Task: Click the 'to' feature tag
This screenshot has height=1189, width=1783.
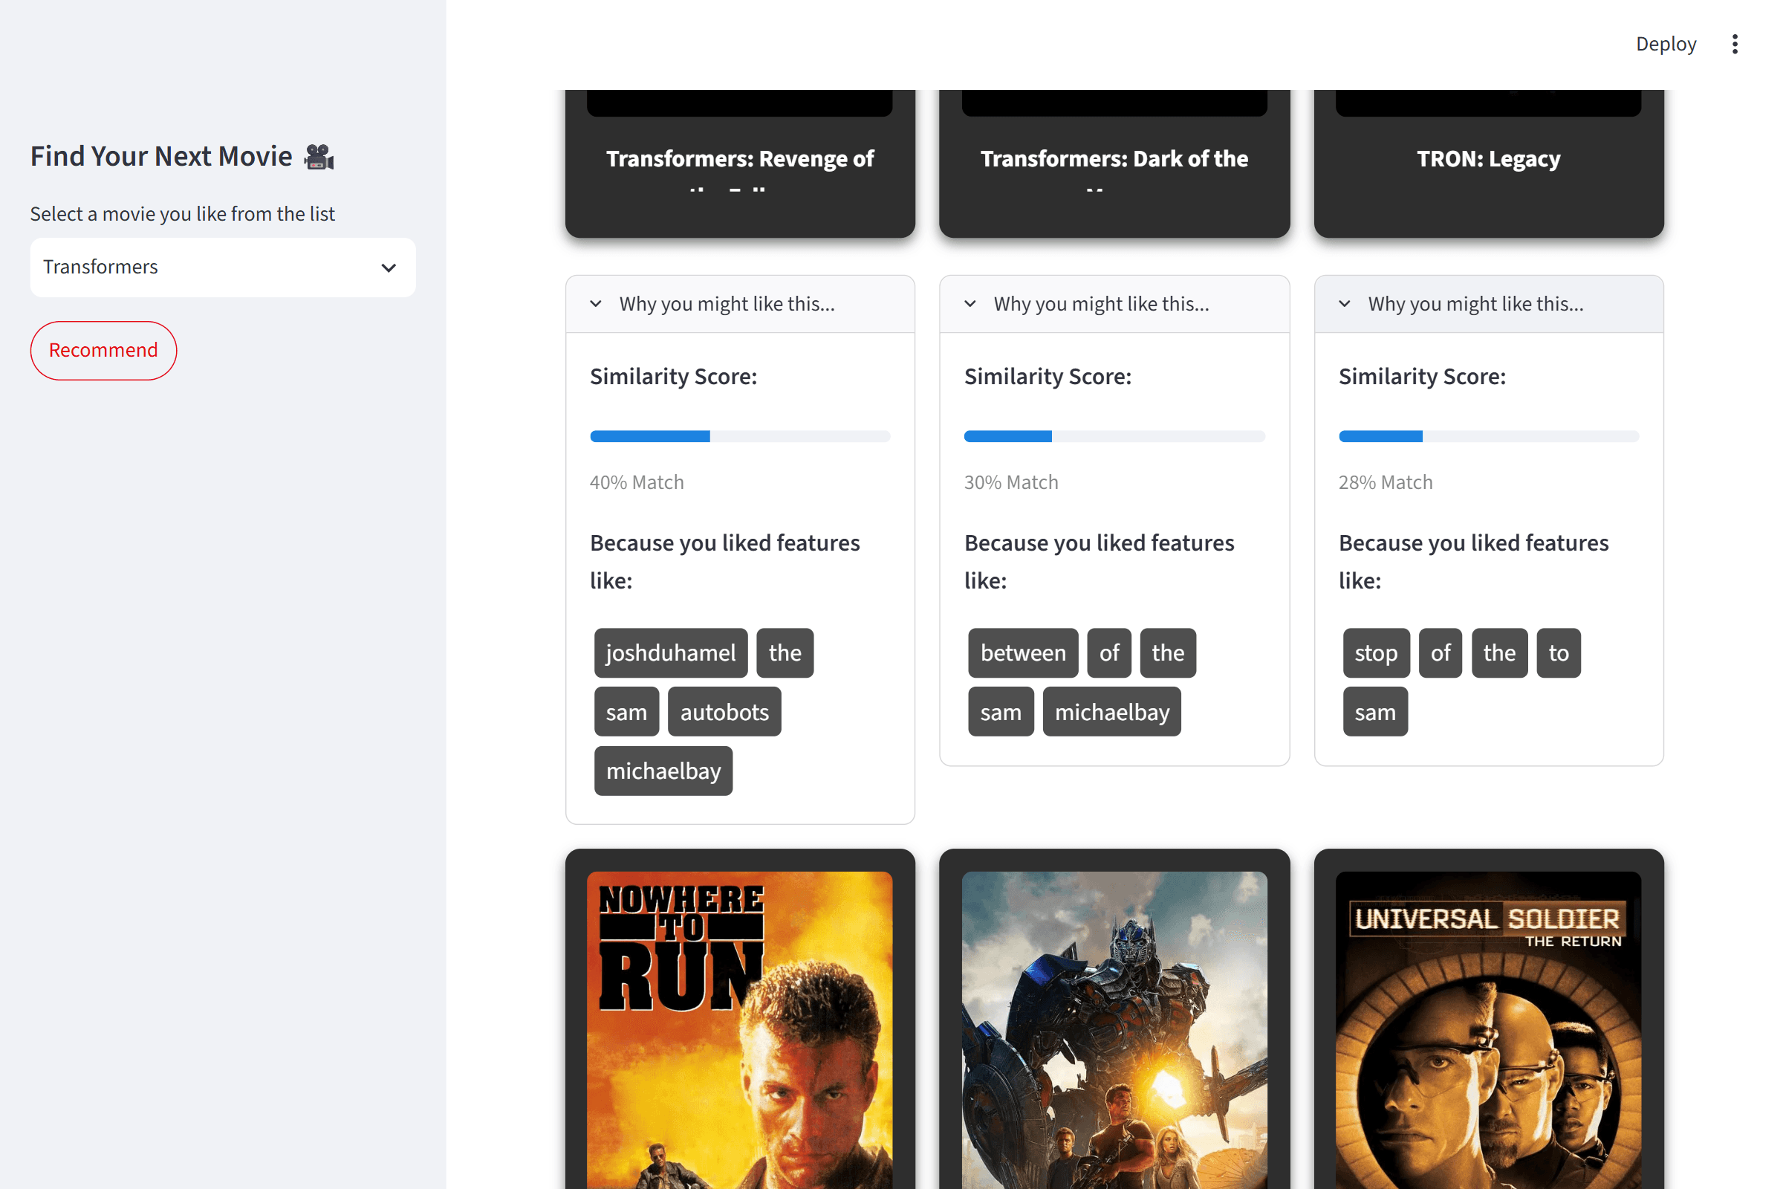Action: pyautogui.click(x=1559, y=653)
